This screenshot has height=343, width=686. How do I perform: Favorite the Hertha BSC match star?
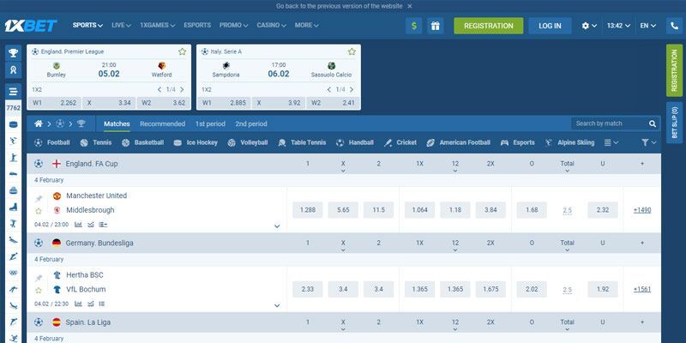[39, 290]
